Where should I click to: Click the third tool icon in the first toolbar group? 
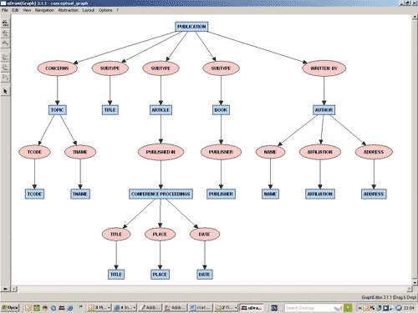[5, 43]
